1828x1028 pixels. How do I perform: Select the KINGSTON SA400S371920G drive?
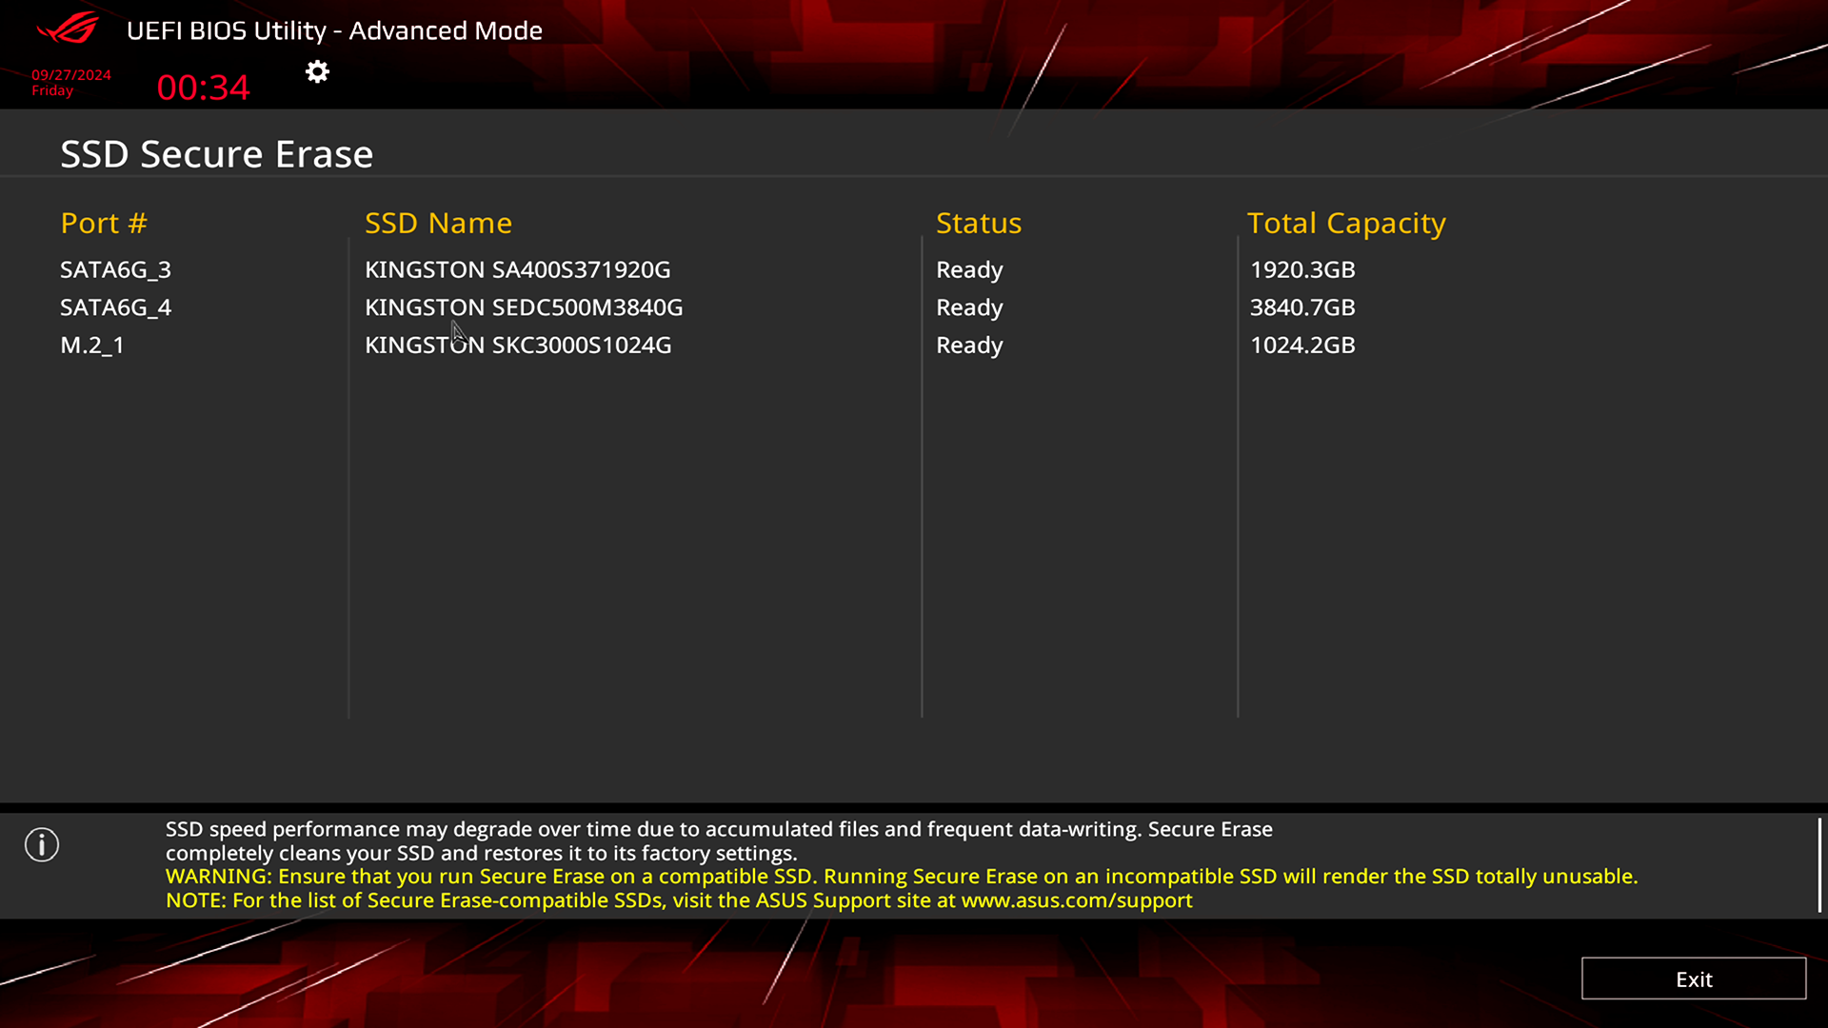coord(517,269)
